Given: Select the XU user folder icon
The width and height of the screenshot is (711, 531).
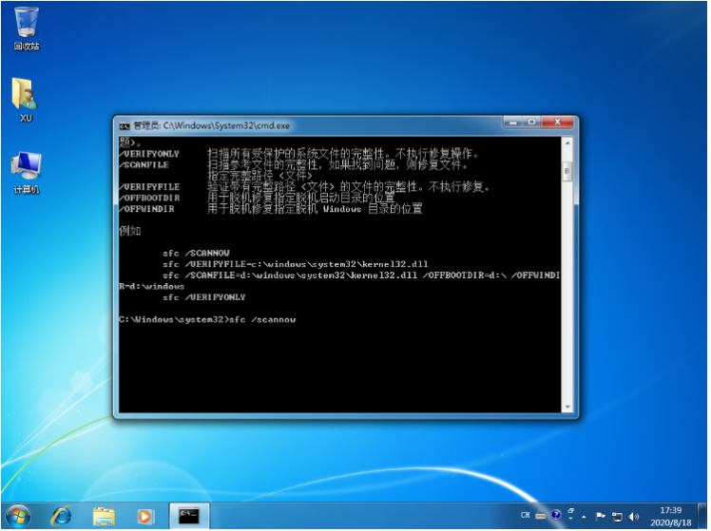Looking at the screenshot, I should point(26,96).
